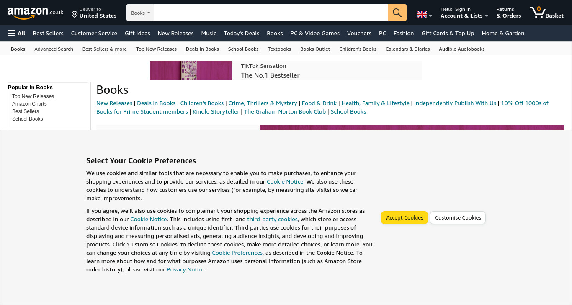The image size is (572, 305).
Task: Open New Releases link under Books heading
Action: point(114,103)
